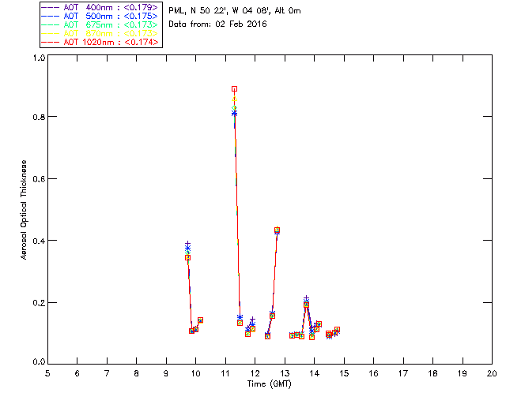Click the y-axis tick label 1.0

coord(39,58)
